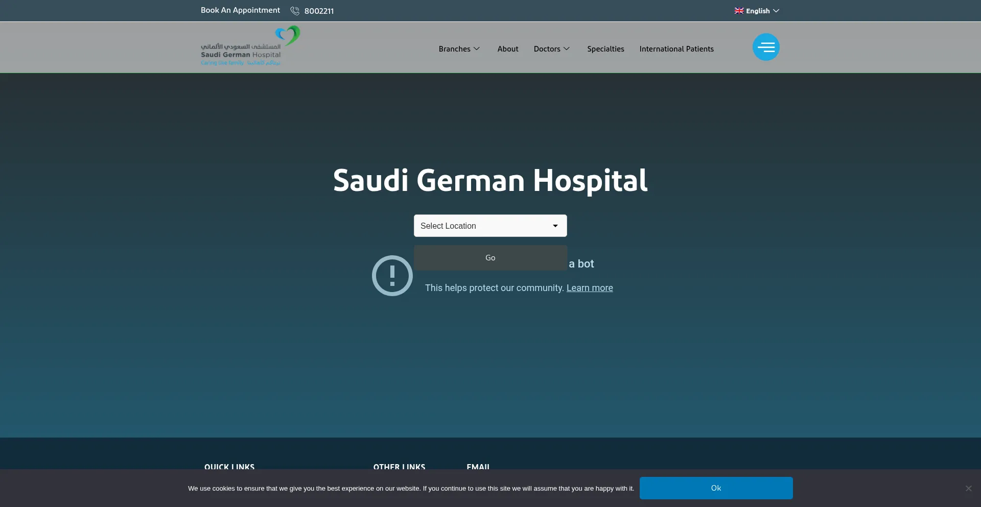Dismiss cookie banner with X icon
This screenshot has height=507, width=981.
(x=968, y=489)
